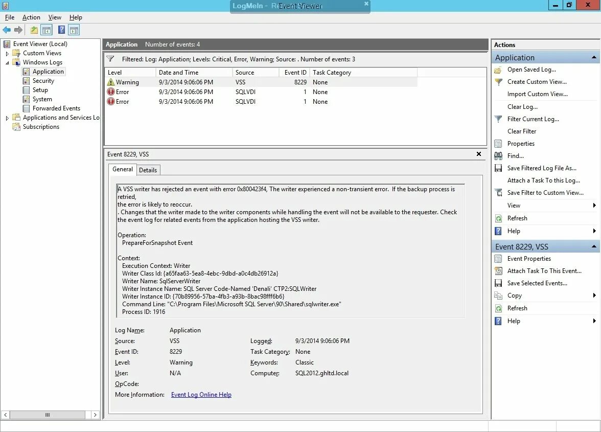Click the Event Viewer (Local) root icon

pos(7,44)
